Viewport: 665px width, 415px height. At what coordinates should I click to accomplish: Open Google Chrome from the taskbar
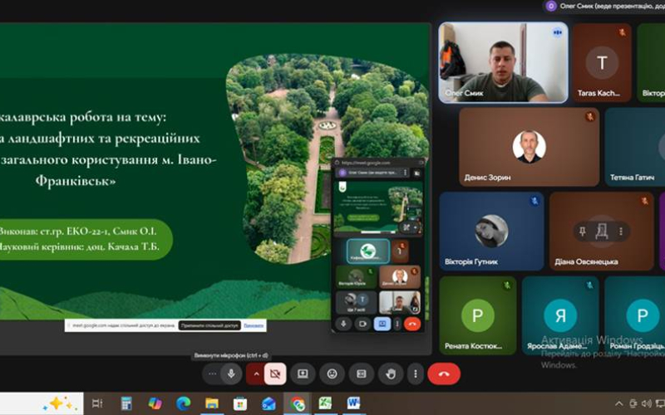click(297, 403)
